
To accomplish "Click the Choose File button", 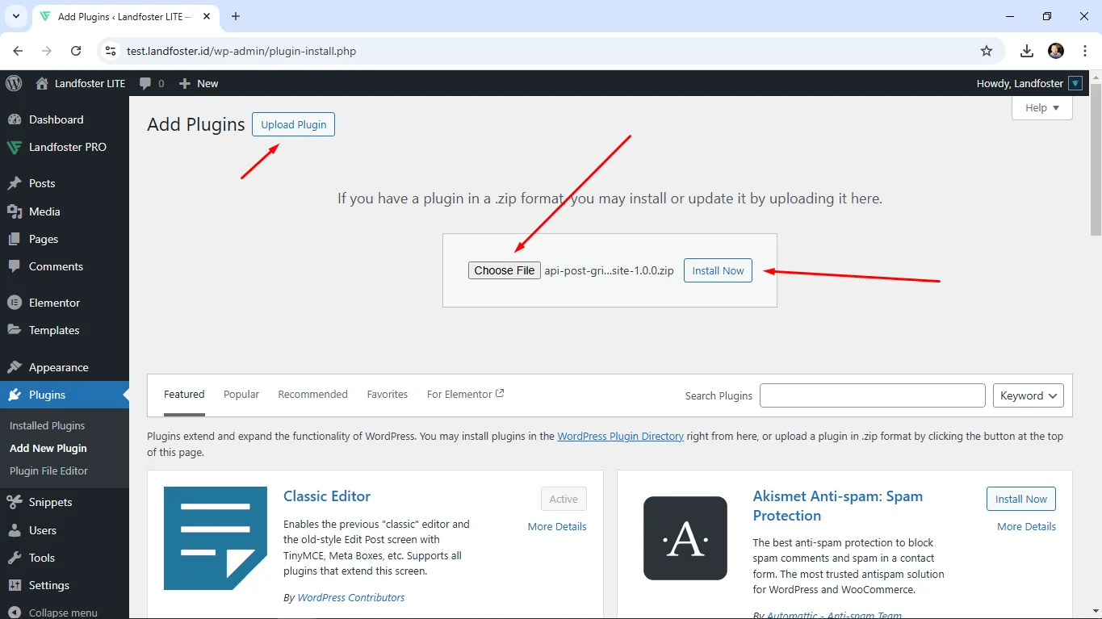I will click(x=505, y=270).
